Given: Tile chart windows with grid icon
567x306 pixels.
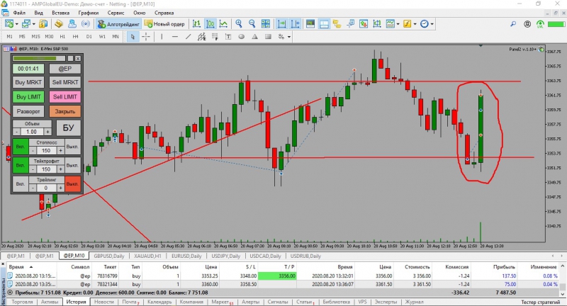Looking at the screenshot, I should coord(265,24).
